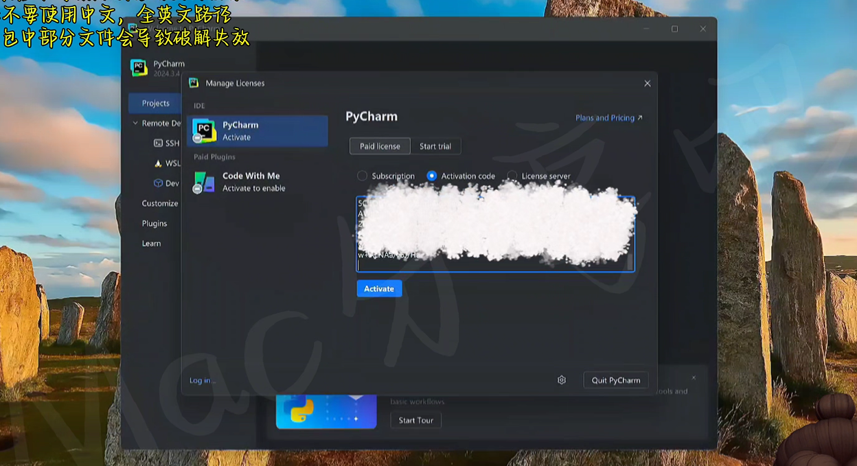Image resolution: width=857 pixels, height=466 pixels.
Task: Open license settings gear icon
Action: 562,380
